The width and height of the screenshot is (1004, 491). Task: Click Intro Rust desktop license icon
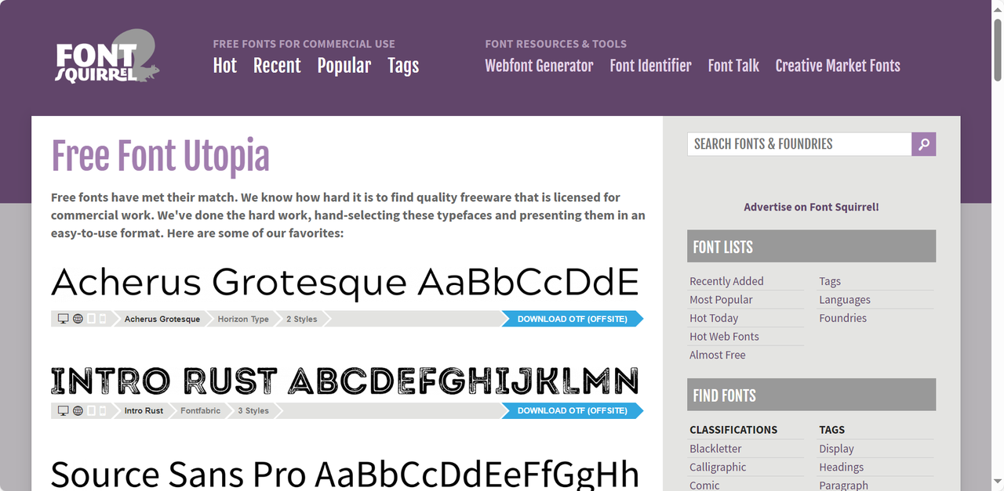click(64, 410)
